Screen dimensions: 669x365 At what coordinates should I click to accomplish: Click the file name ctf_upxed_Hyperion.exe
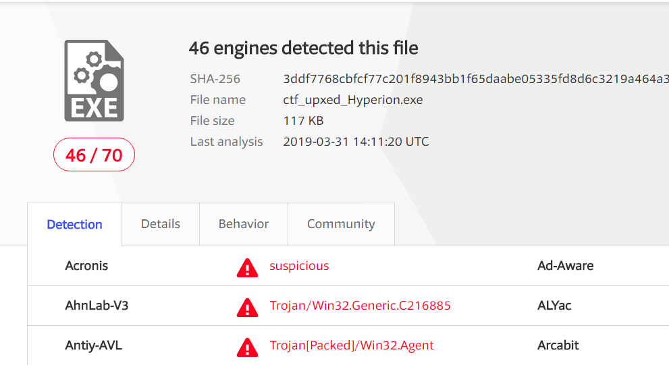(x=353, y=100)
